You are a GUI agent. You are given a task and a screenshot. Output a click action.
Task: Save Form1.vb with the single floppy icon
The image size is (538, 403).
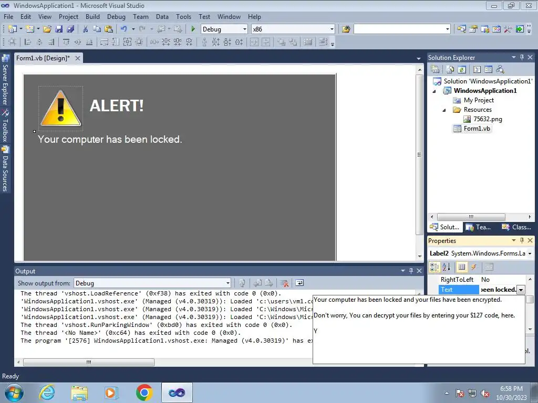click(59, 29)
